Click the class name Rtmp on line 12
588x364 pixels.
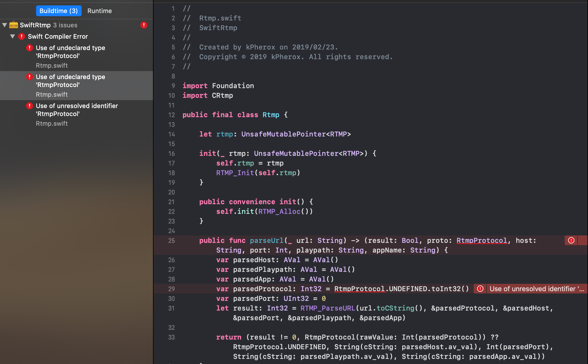(271, 115)
